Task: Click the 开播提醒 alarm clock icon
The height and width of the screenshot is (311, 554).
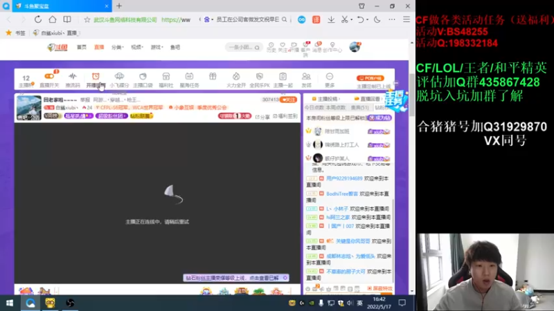Action: [x=96, y=76]
